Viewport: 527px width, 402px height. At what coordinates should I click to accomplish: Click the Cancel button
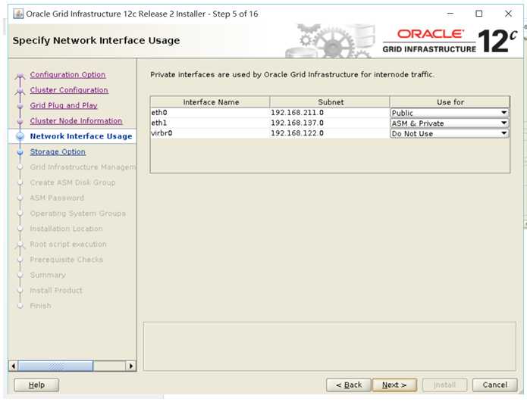click(494, 385)
